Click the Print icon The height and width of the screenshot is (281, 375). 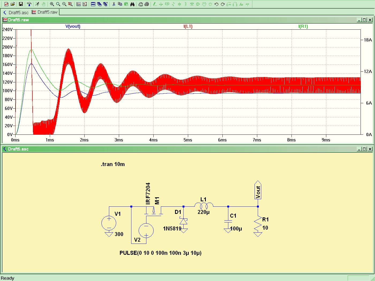point(147,4)
